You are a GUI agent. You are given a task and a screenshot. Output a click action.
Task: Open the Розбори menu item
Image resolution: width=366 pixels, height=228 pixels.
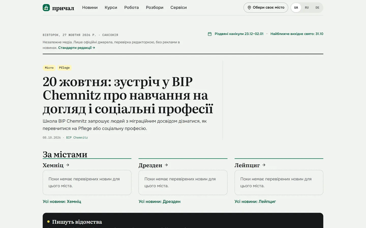click(x=155, y=8)
